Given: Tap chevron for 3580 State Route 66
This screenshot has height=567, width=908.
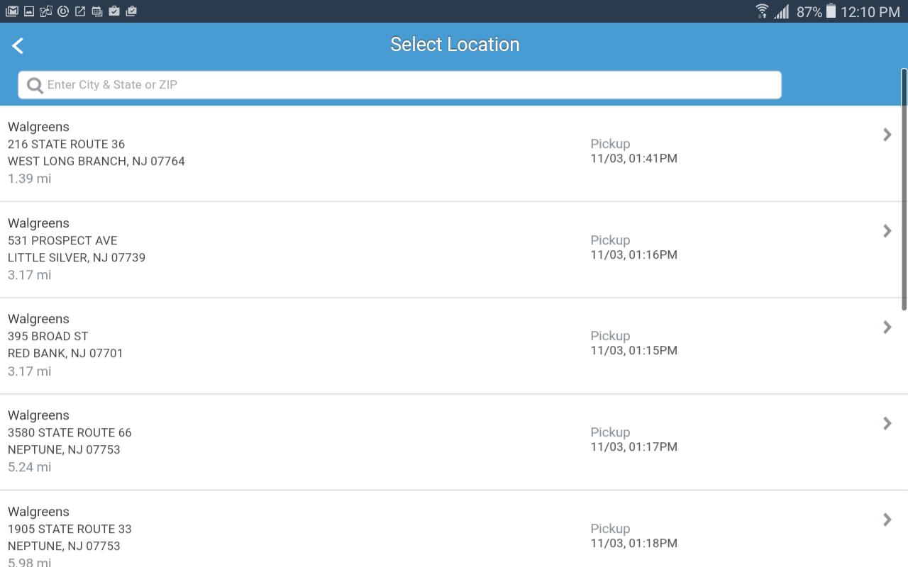Looking at the screenshot, I should 887,423.
